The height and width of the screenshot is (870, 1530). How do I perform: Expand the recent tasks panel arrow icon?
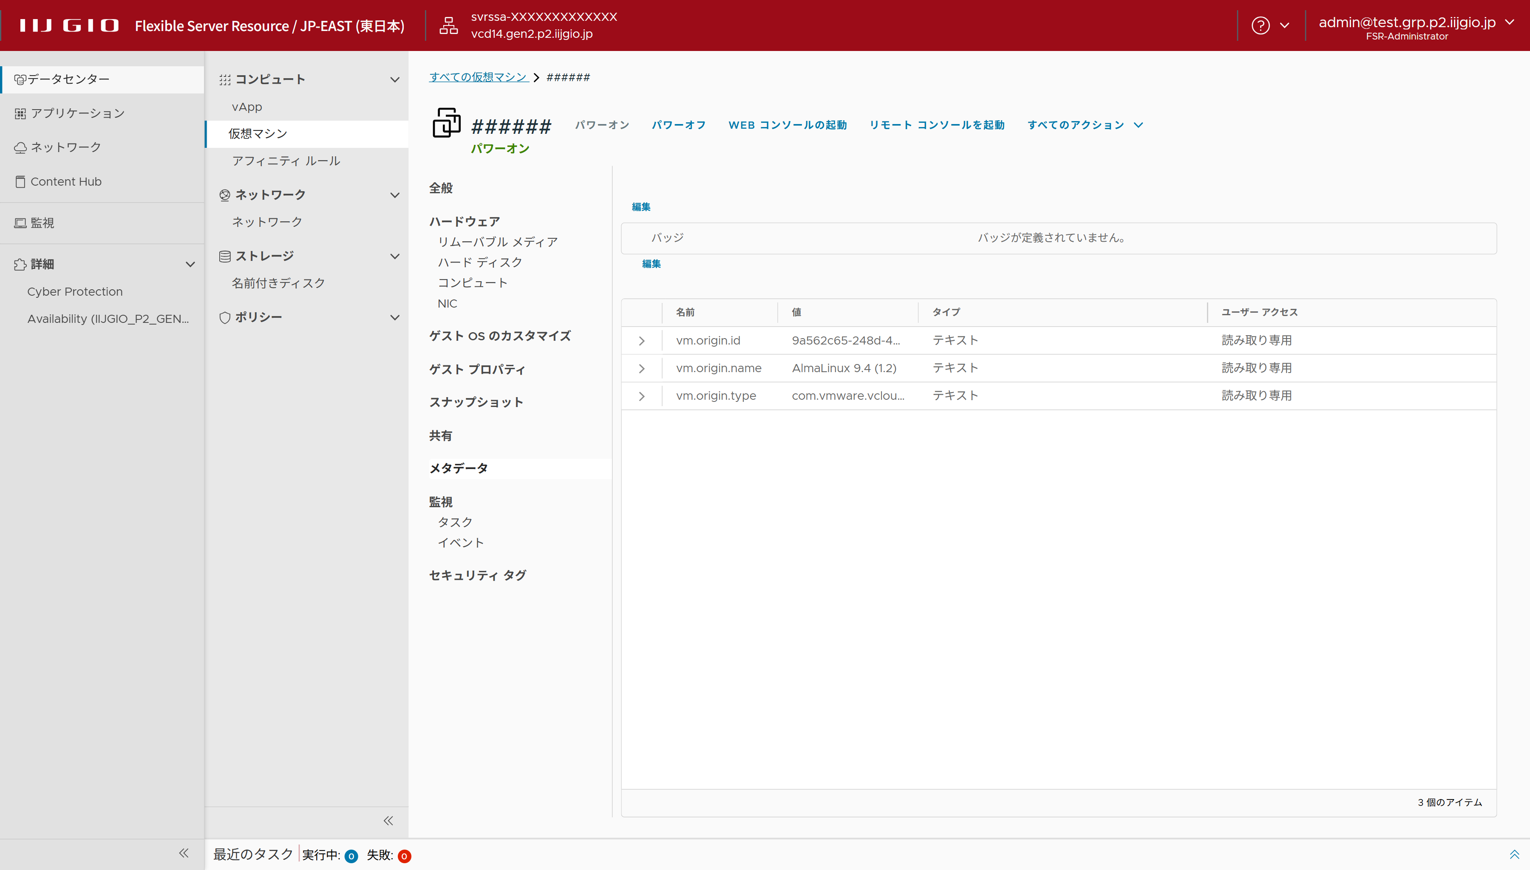[x=1514, y=854]
